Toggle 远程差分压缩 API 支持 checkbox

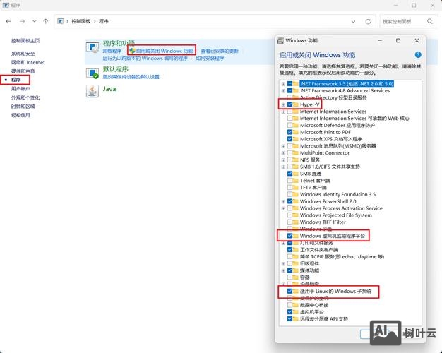point(289,319)
